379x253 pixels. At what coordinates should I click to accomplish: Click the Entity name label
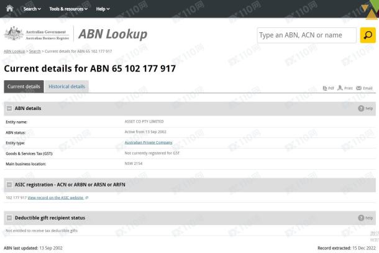(16, 122)
